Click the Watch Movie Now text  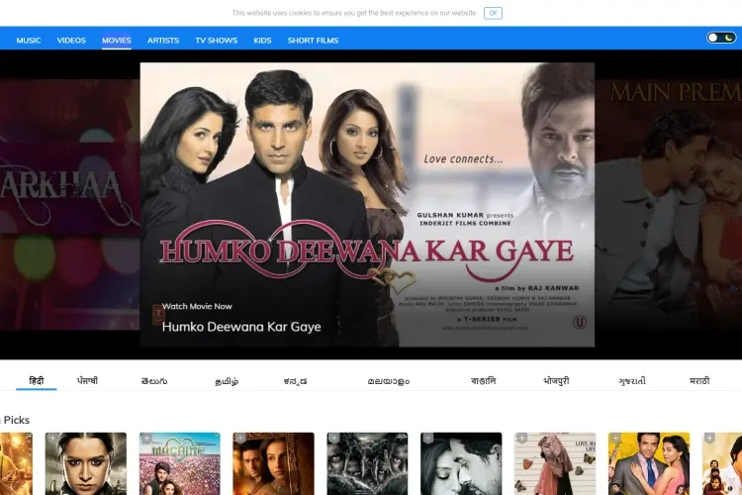[197, 307]
